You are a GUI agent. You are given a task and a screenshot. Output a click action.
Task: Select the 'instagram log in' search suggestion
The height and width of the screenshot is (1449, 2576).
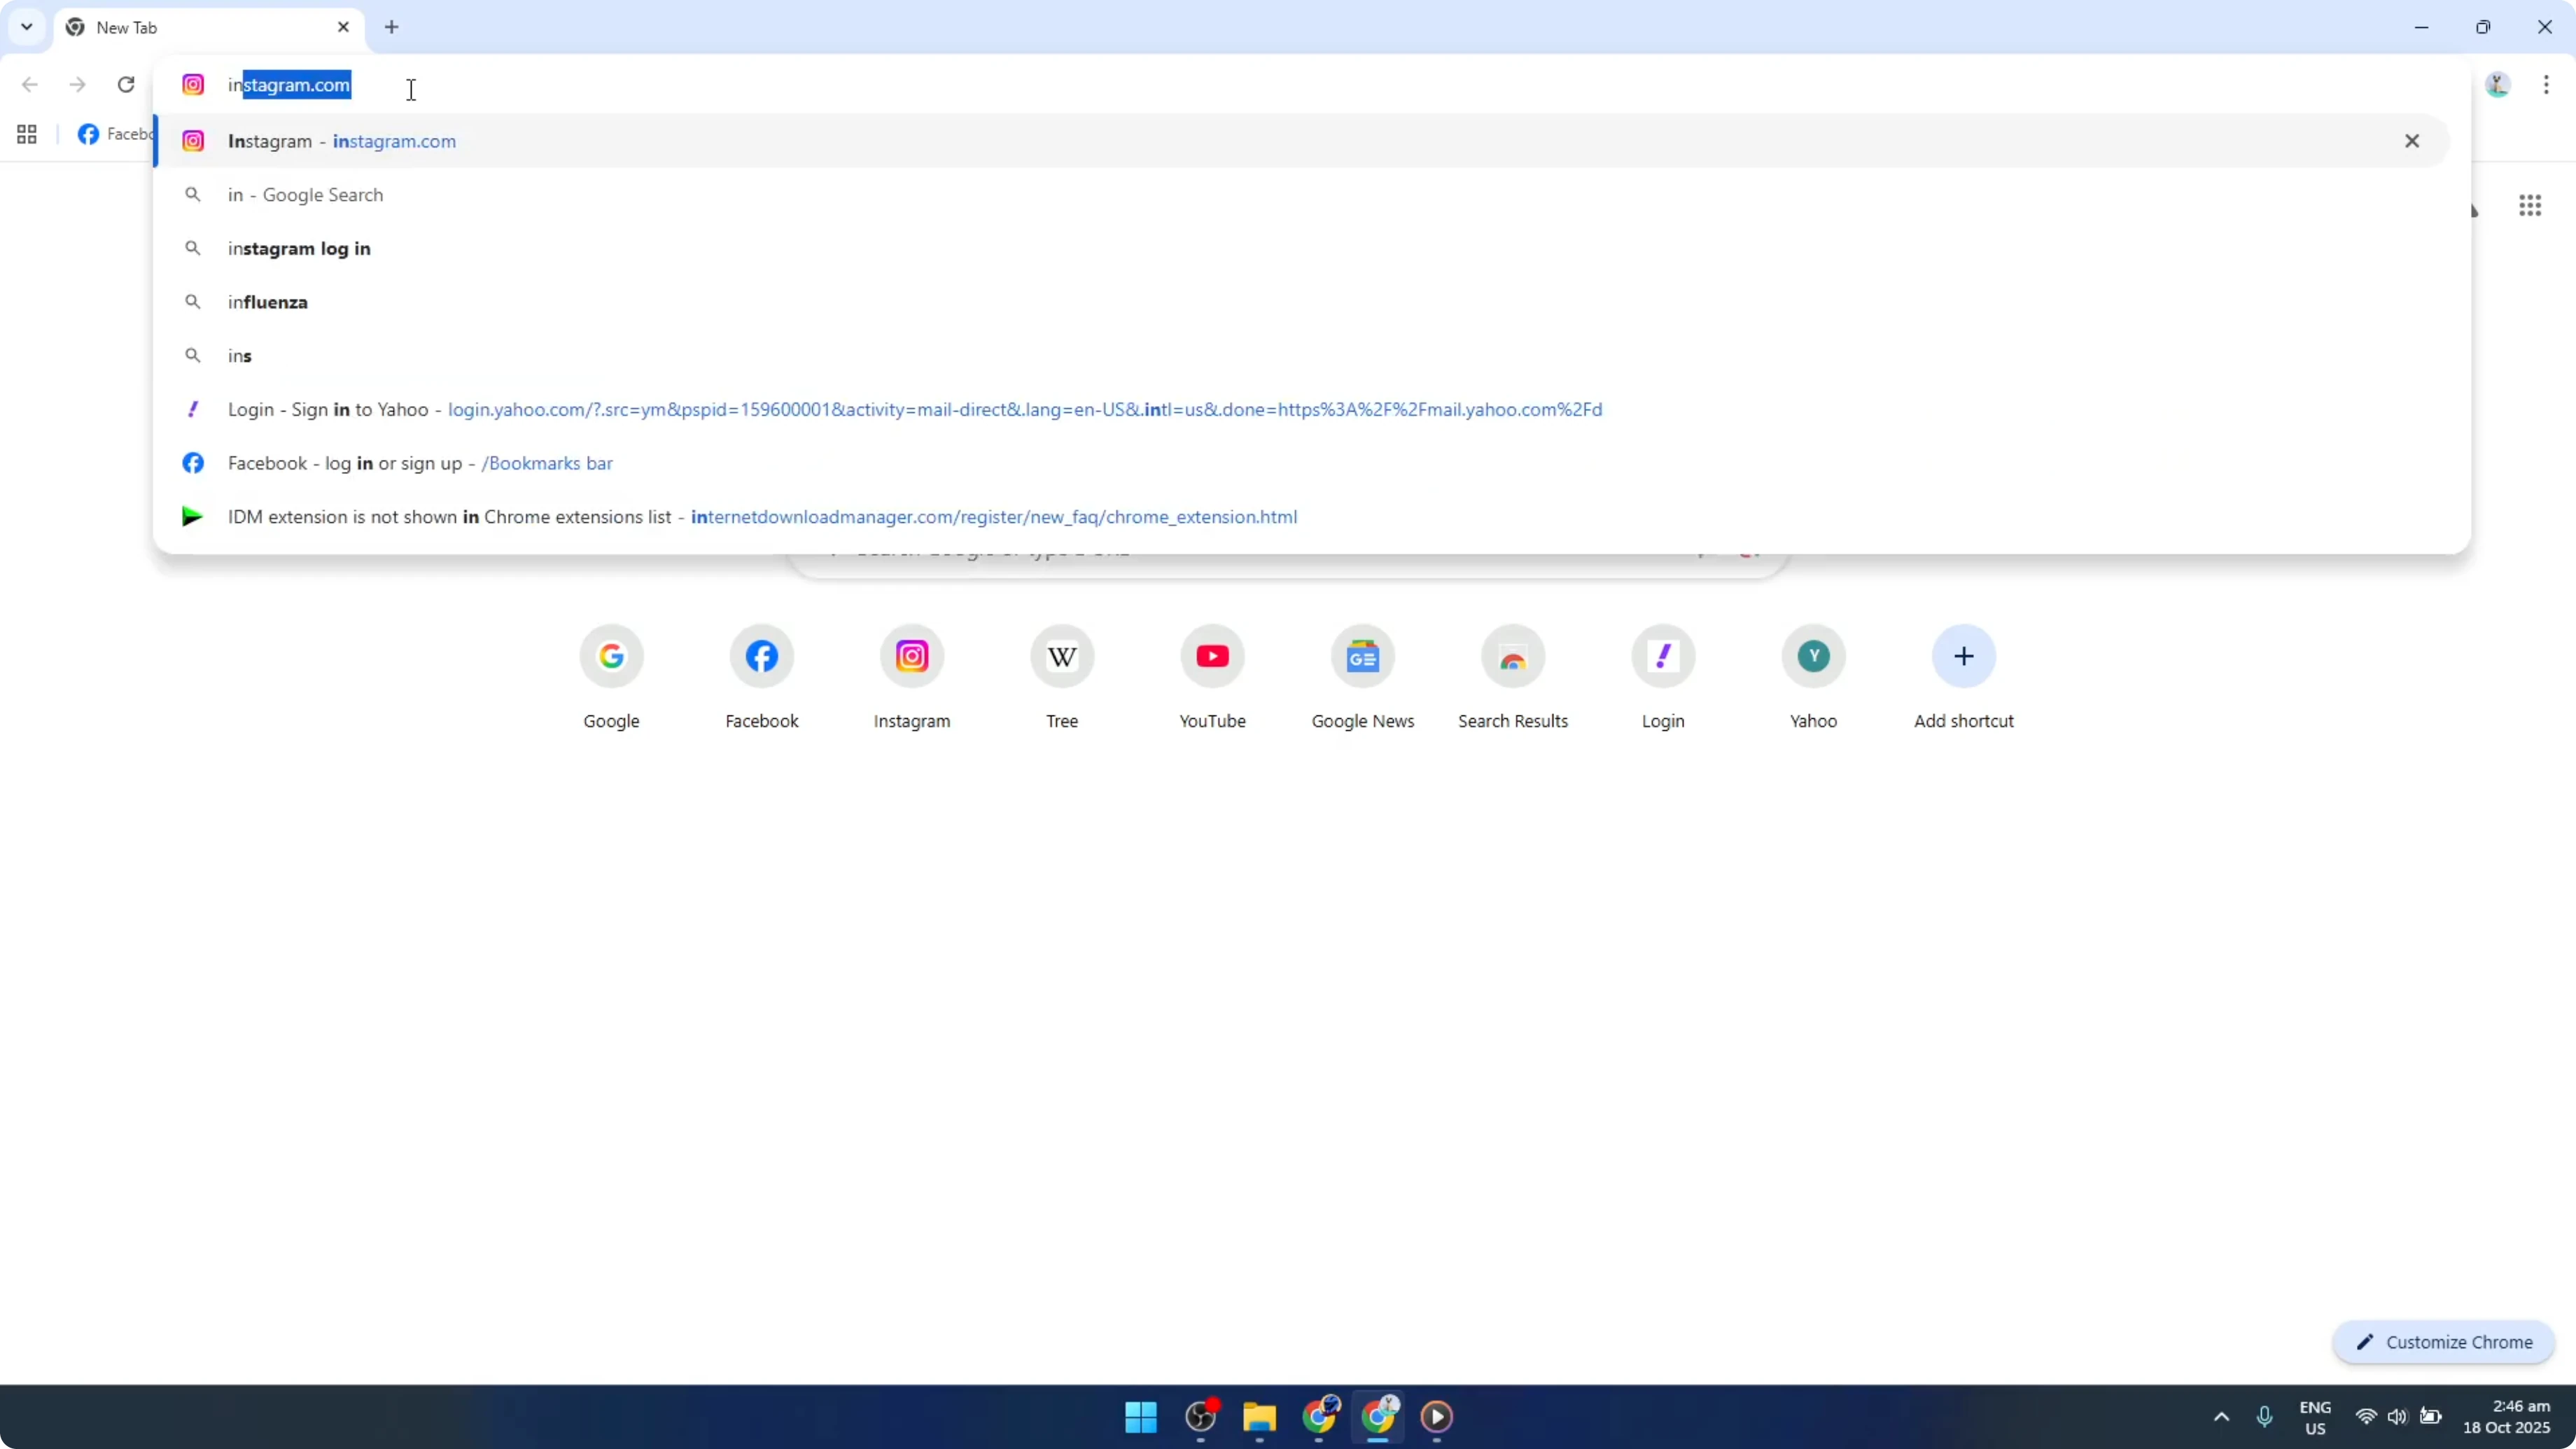[x=298, y=248]
